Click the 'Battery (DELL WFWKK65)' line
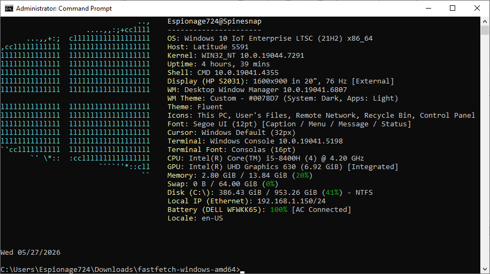Screen dimensions: 490x274 tap(259, 210)
